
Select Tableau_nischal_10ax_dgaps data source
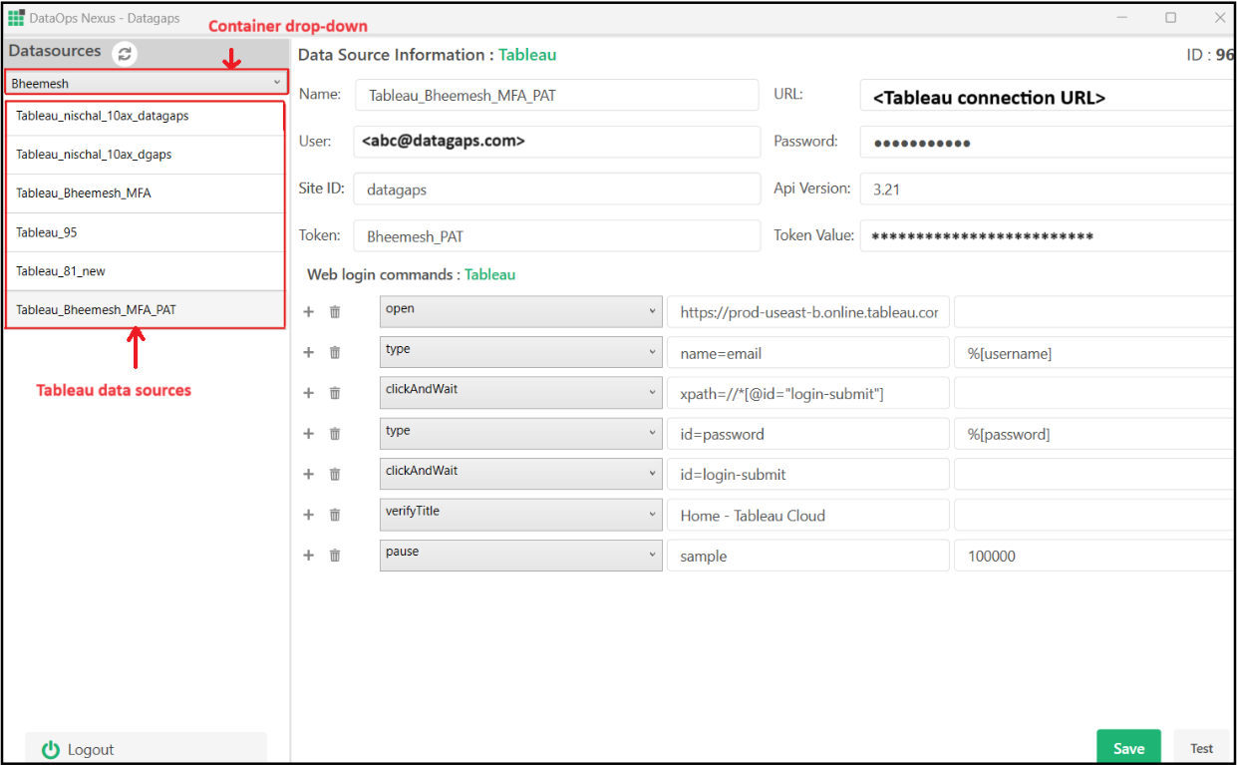[x=145, y=156]
